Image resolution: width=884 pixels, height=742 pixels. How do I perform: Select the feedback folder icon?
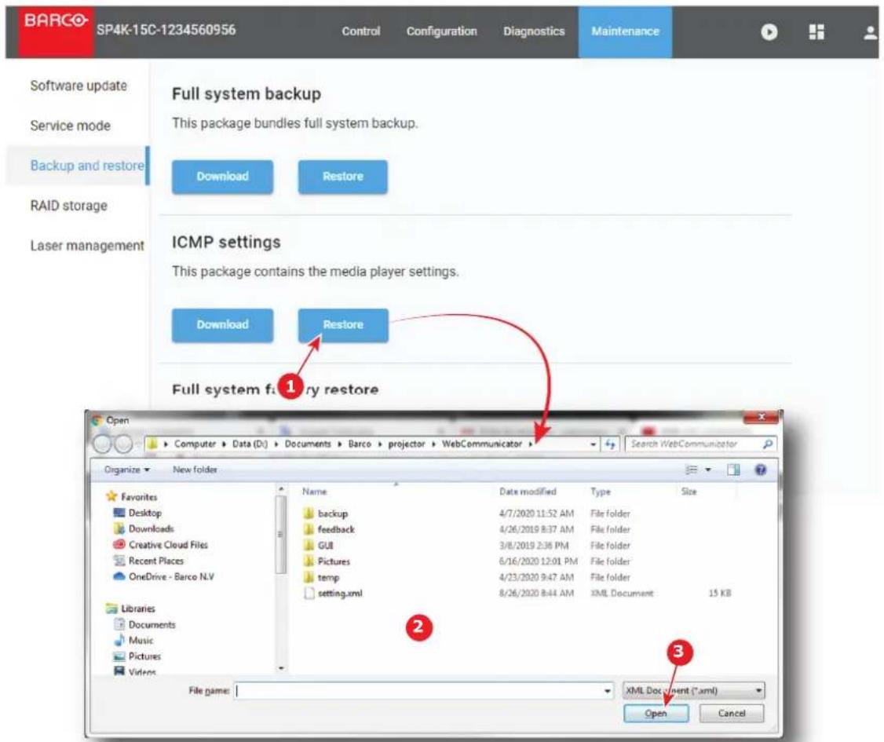pos(309,529)
